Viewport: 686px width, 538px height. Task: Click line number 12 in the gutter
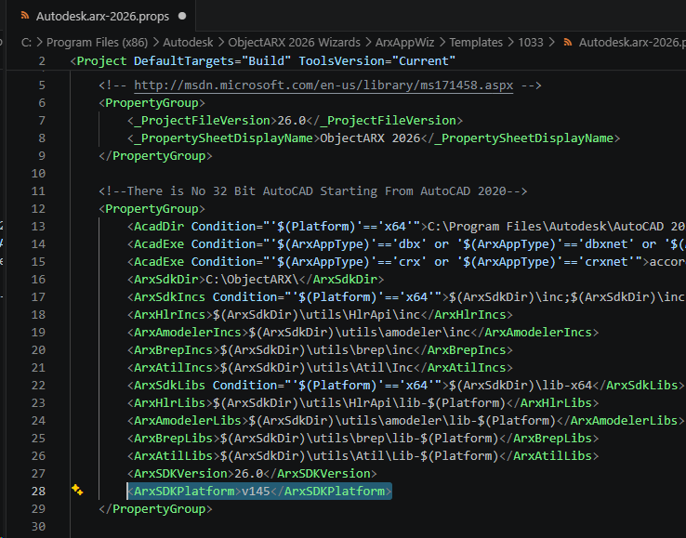[38, 208]
